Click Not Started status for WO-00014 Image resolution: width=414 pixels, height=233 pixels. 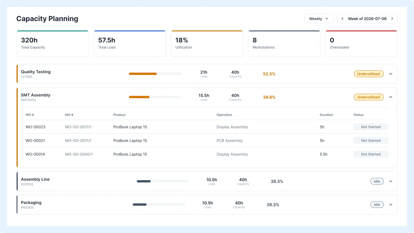coord(371,154)
